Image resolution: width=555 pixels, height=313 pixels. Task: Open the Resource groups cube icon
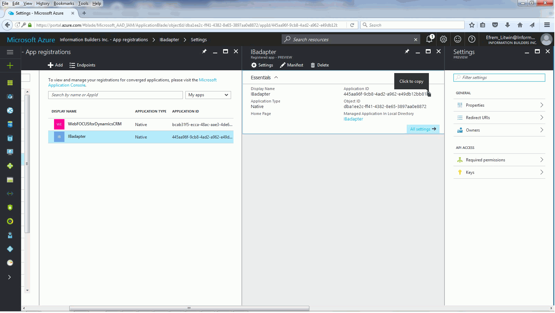[10, 97]
